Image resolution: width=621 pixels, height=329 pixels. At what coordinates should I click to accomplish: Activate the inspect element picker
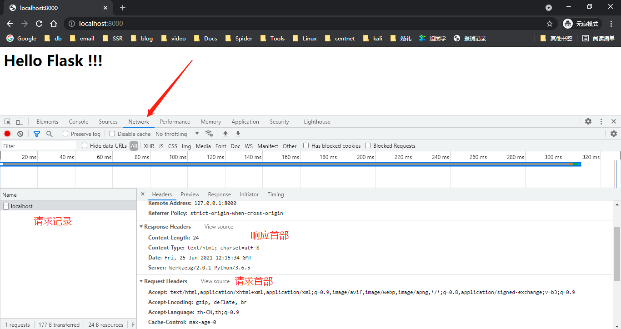[x=8, y=122]
